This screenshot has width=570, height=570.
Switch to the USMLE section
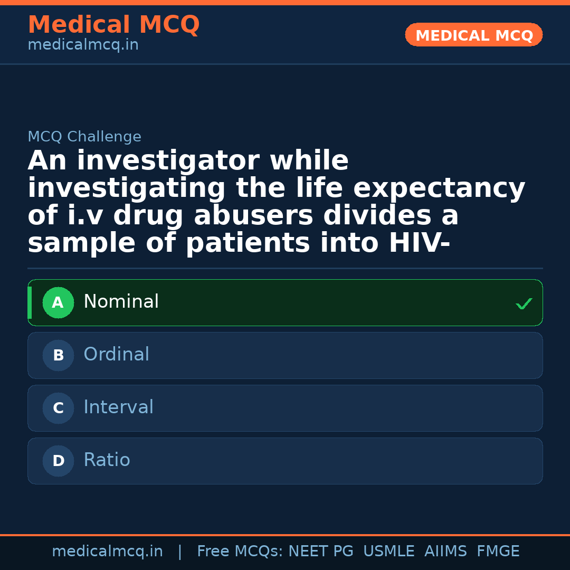pos(389,550)
